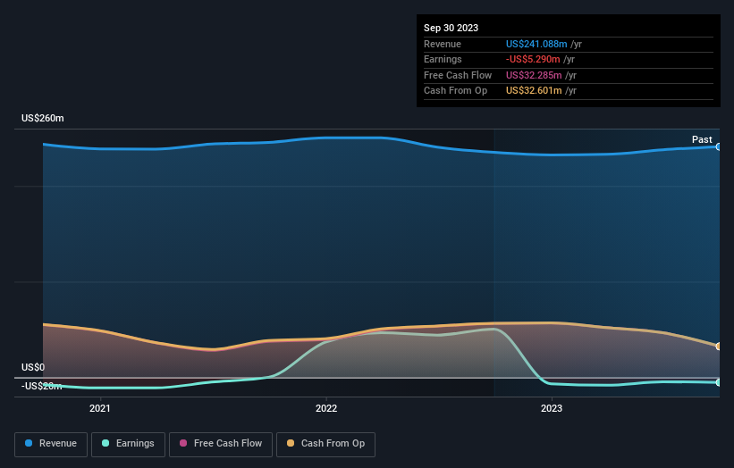This screenshot has width=734, height=468.
Task: Click the 2023 x-axis label
Action: click(x=552, y=408)
